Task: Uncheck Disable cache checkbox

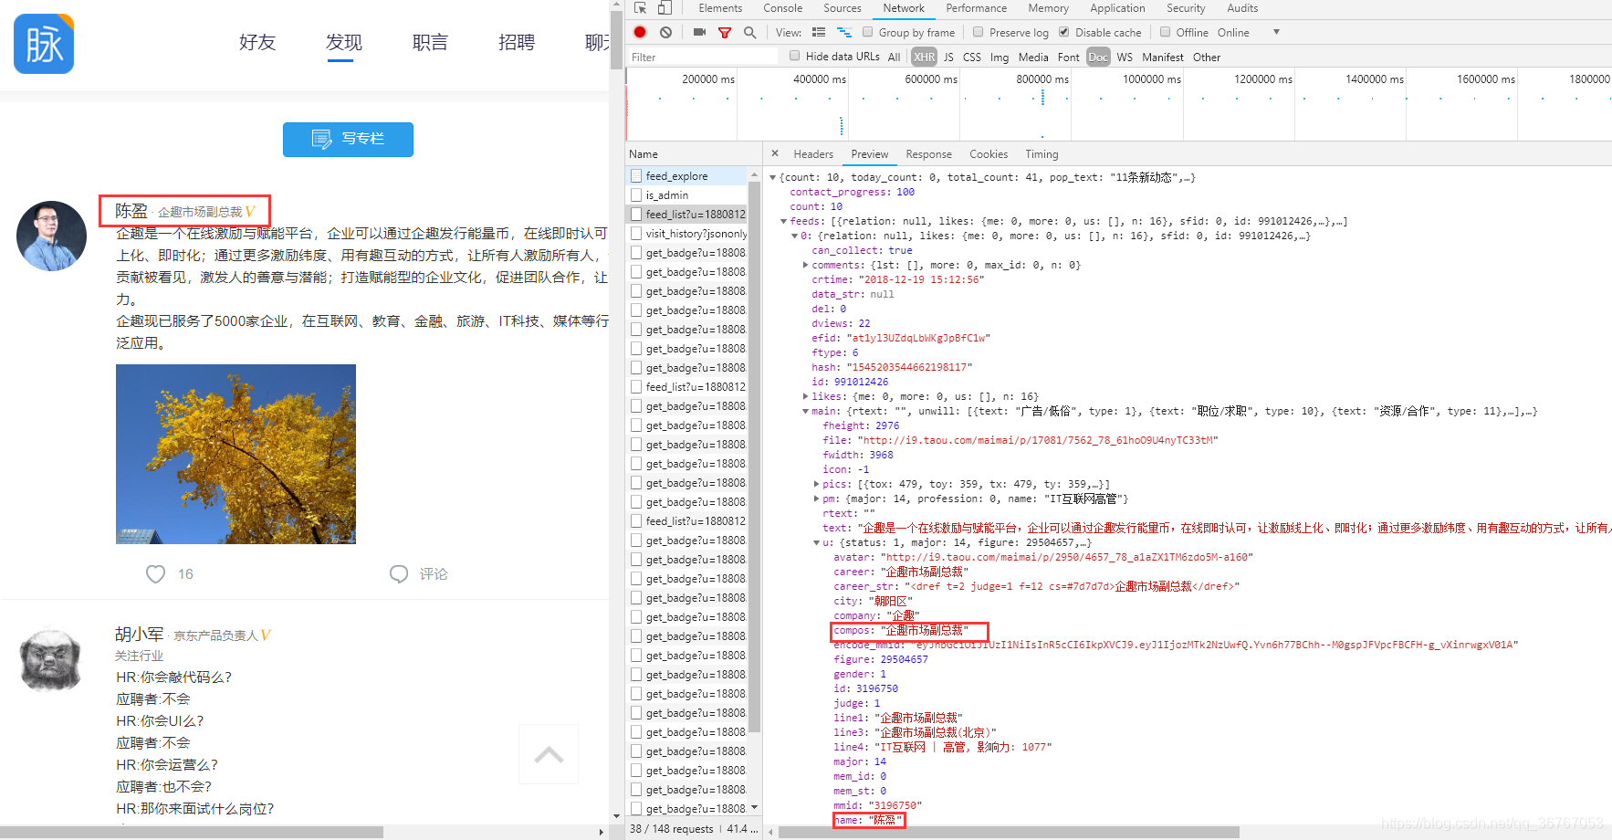Action: point(1064,32)
